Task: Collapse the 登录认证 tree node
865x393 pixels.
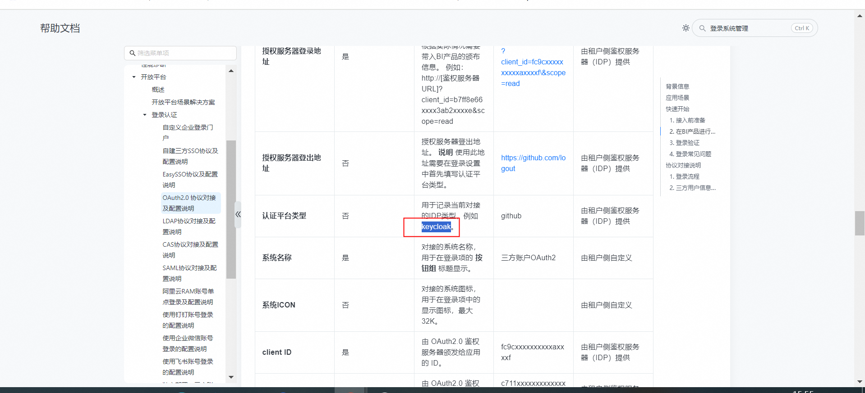Action: point(145,115)
